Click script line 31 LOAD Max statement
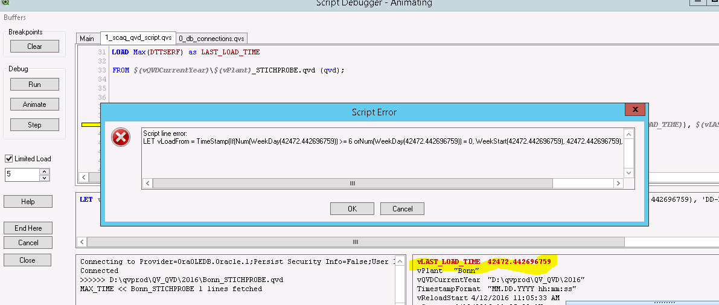The width and height of the screenshot is (719, 305). pyautogui.click(x=186, y=53)
